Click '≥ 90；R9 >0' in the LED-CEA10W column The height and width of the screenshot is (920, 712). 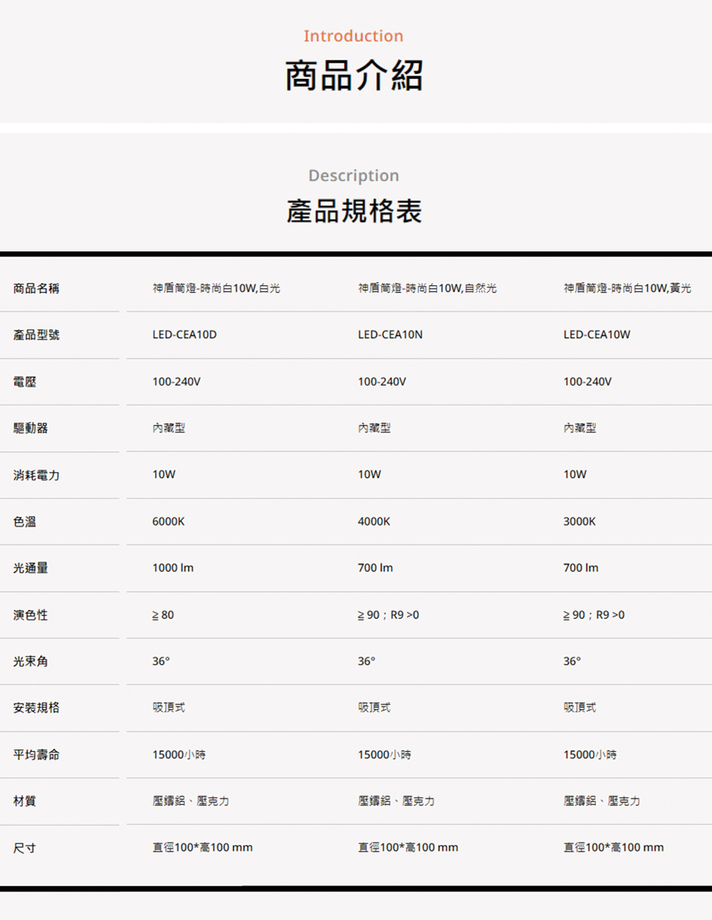coord(594,615)
